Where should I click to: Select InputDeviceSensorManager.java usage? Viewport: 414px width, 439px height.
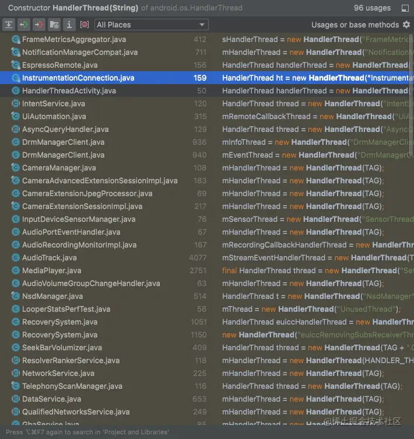pyautogui.click(x=207, y=219)
